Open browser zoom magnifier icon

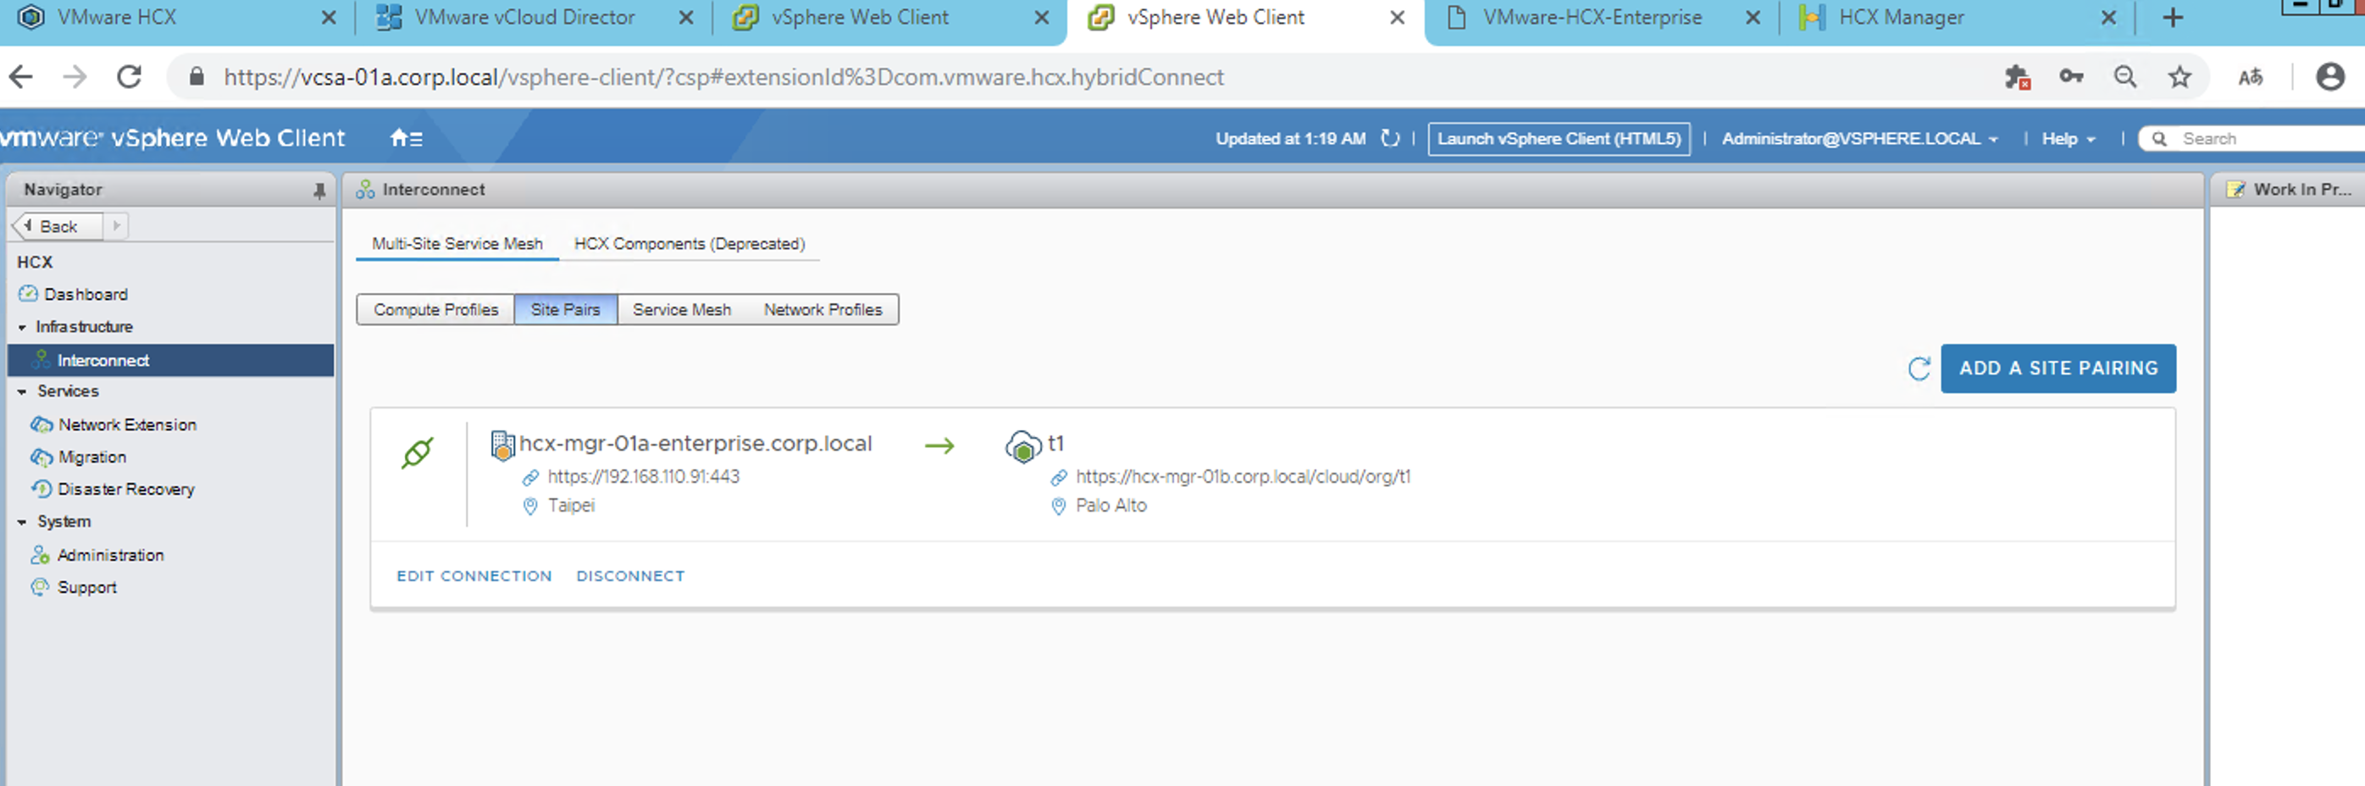[2125, 77]
